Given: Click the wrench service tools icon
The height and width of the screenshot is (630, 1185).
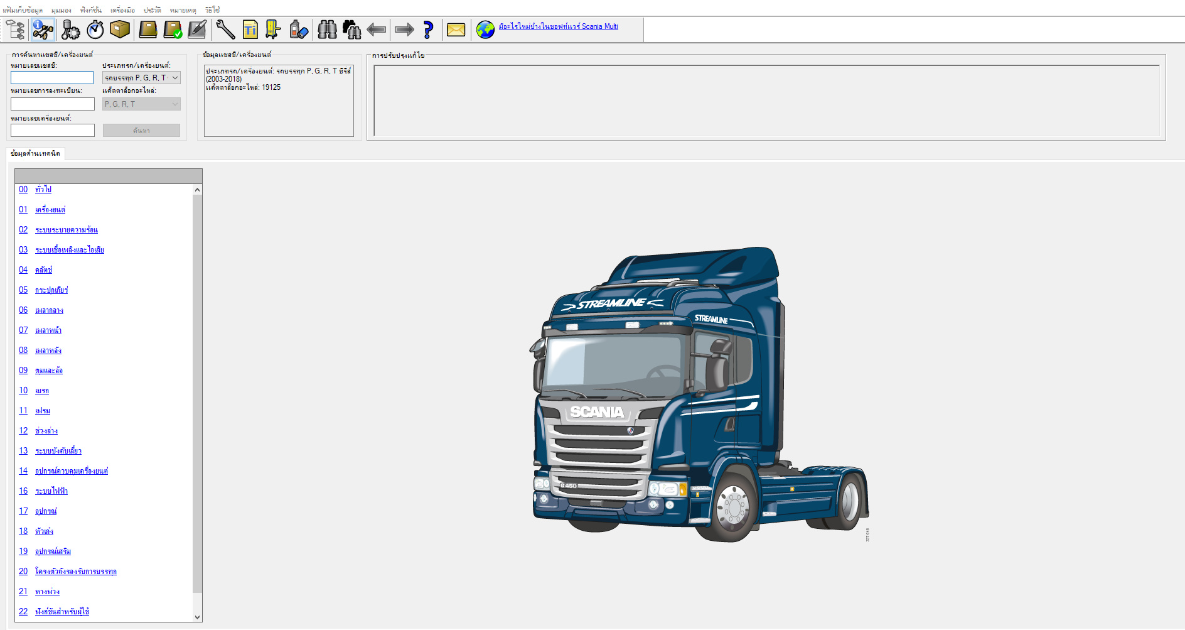Looking at the screenshot, I should click(x=226, y=30).
